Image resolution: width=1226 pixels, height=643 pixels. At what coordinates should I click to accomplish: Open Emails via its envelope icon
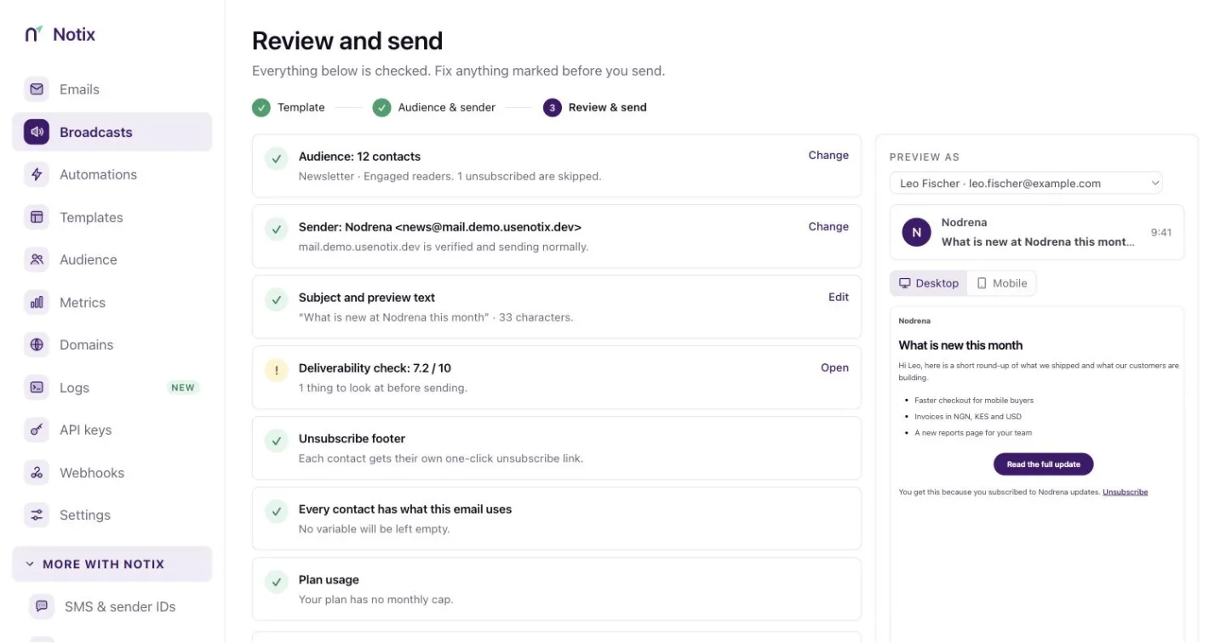(x=37, y=89)
